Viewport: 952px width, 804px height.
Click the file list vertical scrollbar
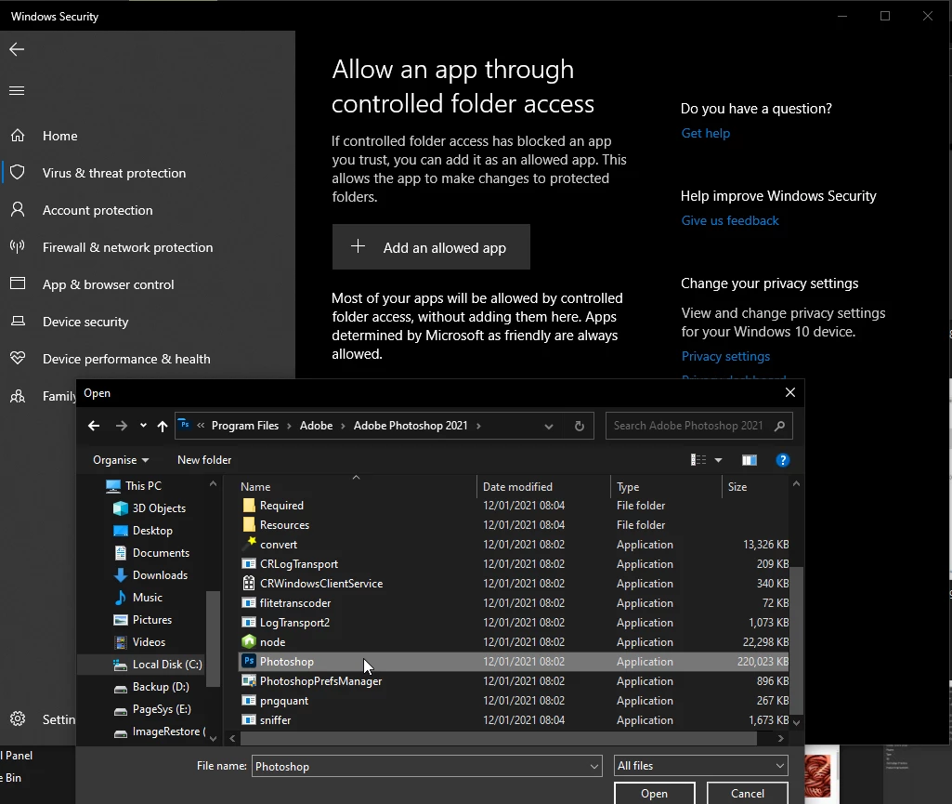coord(797,640)
